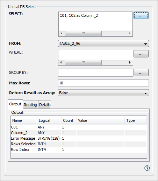Open the WHERE clause ellipsis button

[x=141, y=54]
